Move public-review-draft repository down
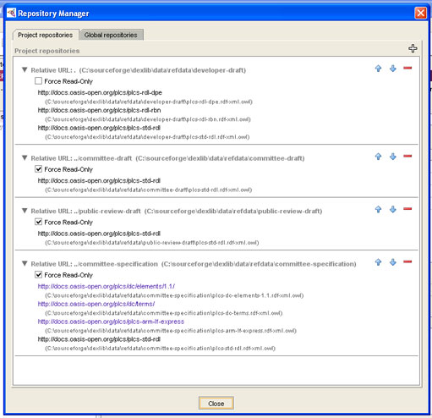The width and height of the screenshot is (432, 418). [393, 209]
